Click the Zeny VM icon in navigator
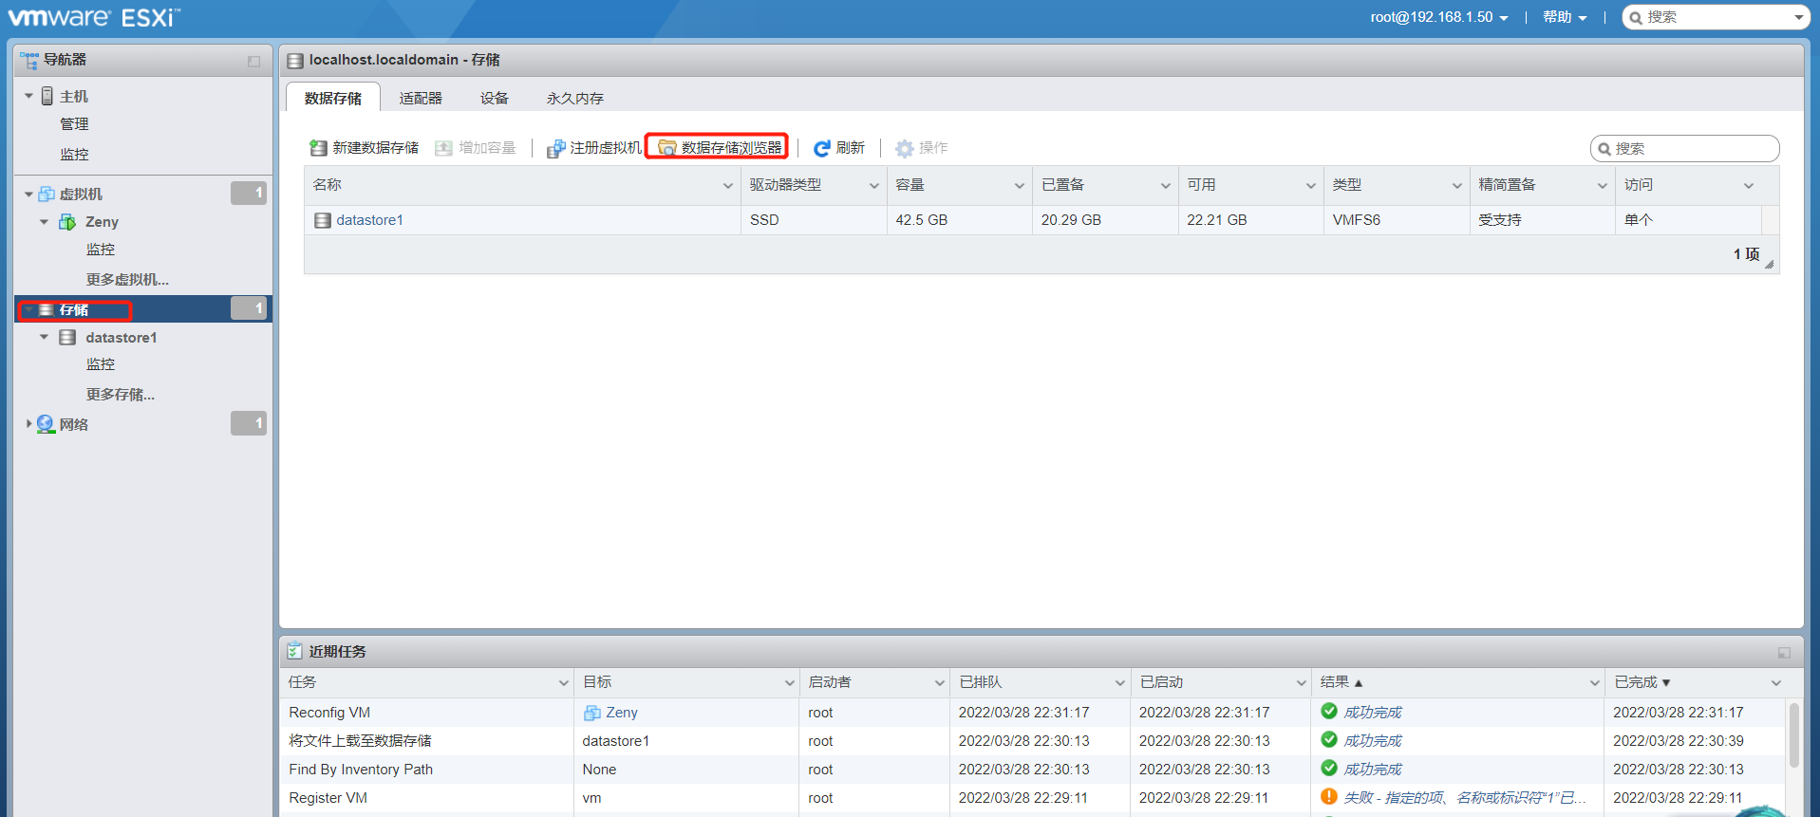1820x817 pixels. [x=67, y=222]
